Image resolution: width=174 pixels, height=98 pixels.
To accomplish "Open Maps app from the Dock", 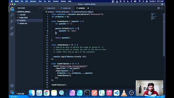I will pyautogui.click(x=102, y=93).
